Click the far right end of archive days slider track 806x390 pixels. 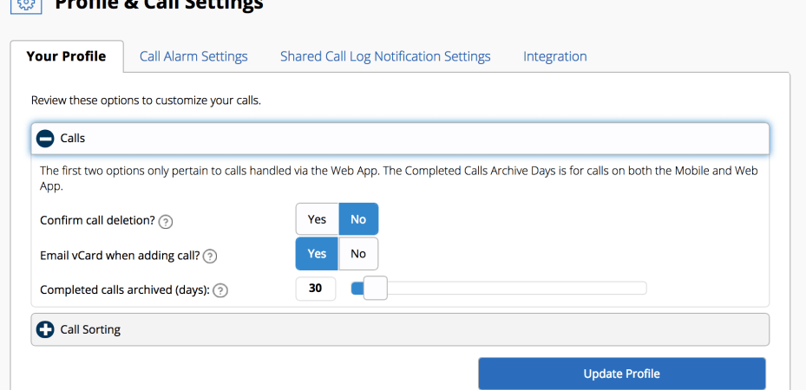click(643, 289)
